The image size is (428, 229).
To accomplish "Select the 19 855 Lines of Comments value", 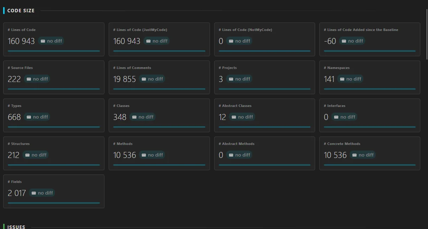I will 124,79.
